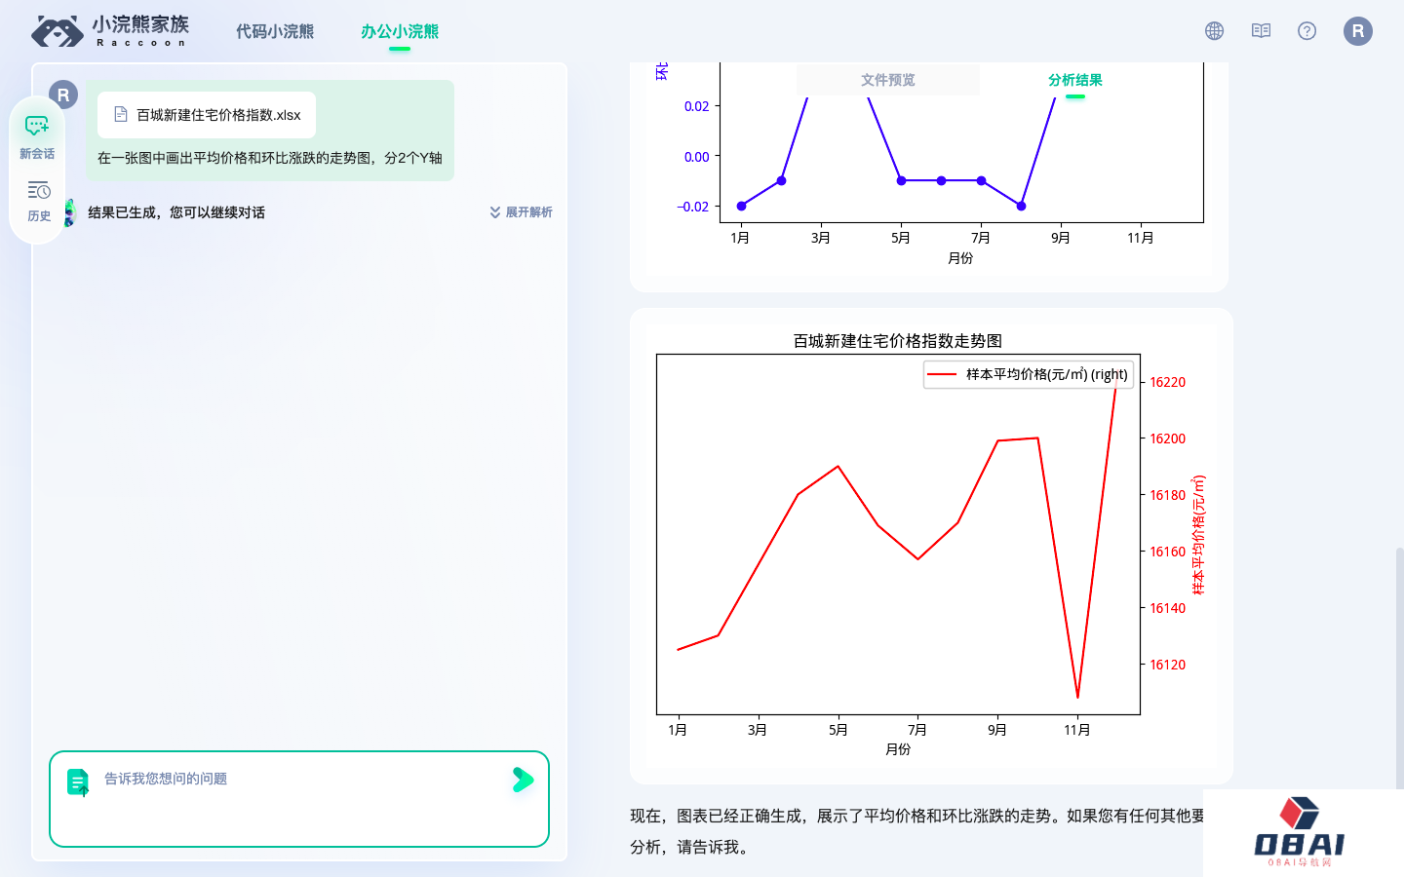The height and width of the screenshot is (877, 1404).
Task: Open conversation 历史 history icon
Action: 38,200
